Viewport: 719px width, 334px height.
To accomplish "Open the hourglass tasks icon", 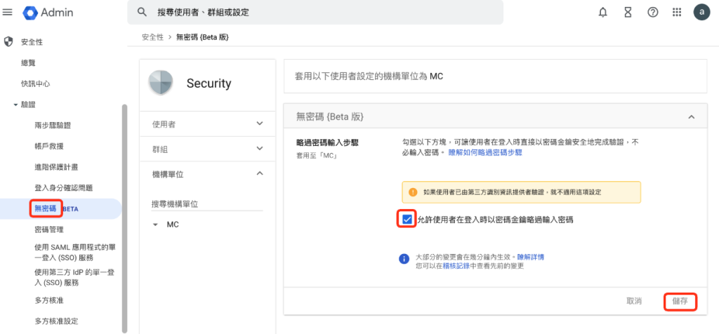I will pos(628,13).
